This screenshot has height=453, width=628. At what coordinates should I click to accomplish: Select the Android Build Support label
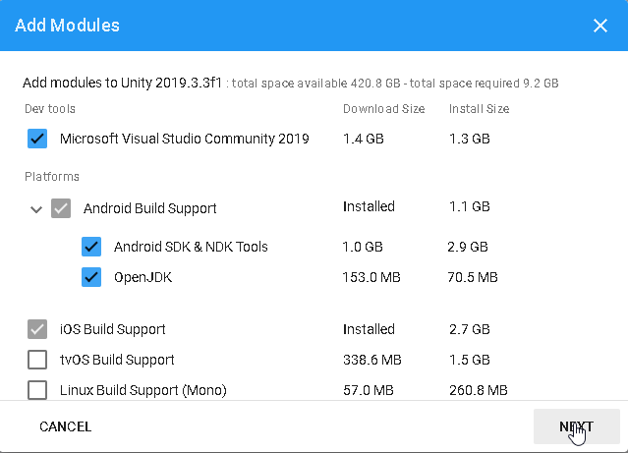[149, 208]
